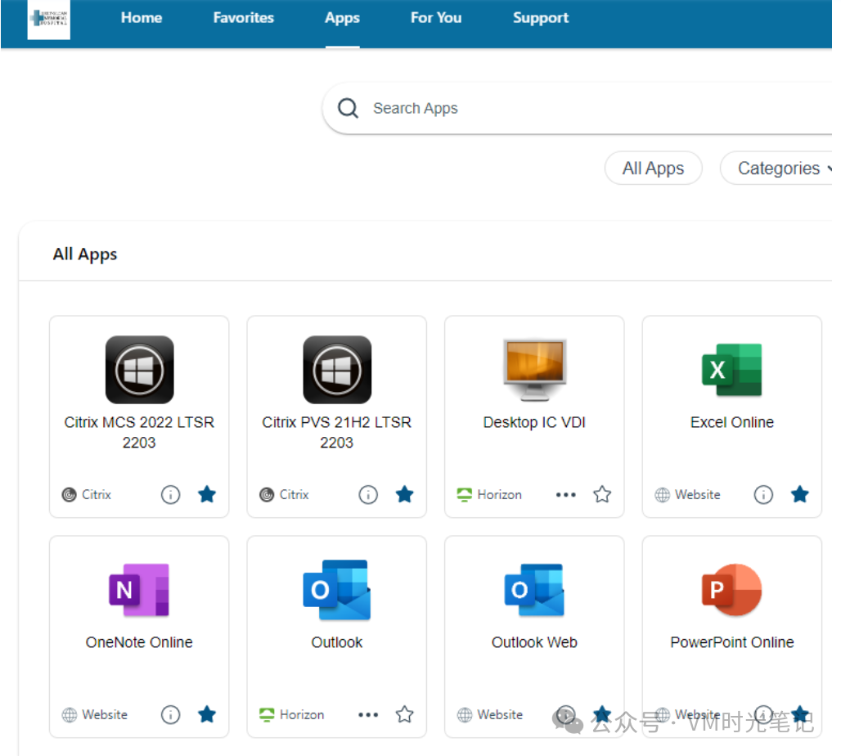
Task: Click the search magnifier icon
Action: tap(348, 108)
